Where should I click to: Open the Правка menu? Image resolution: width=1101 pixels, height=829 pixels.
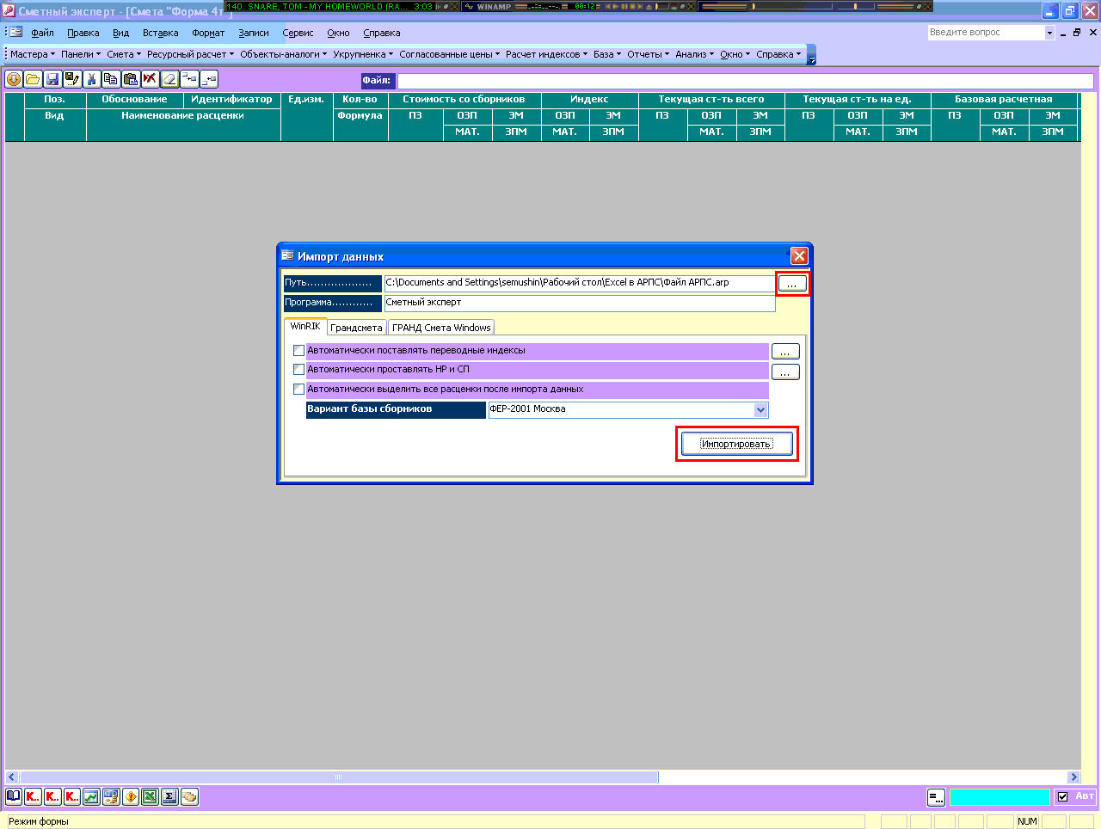[x=83, y=33]
